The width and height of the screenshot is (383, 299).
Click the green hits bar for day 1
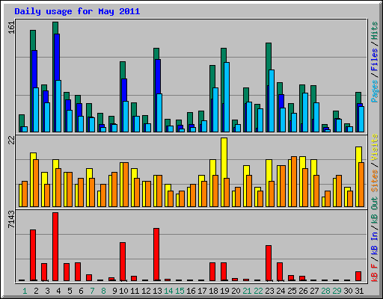pos(22,120)
